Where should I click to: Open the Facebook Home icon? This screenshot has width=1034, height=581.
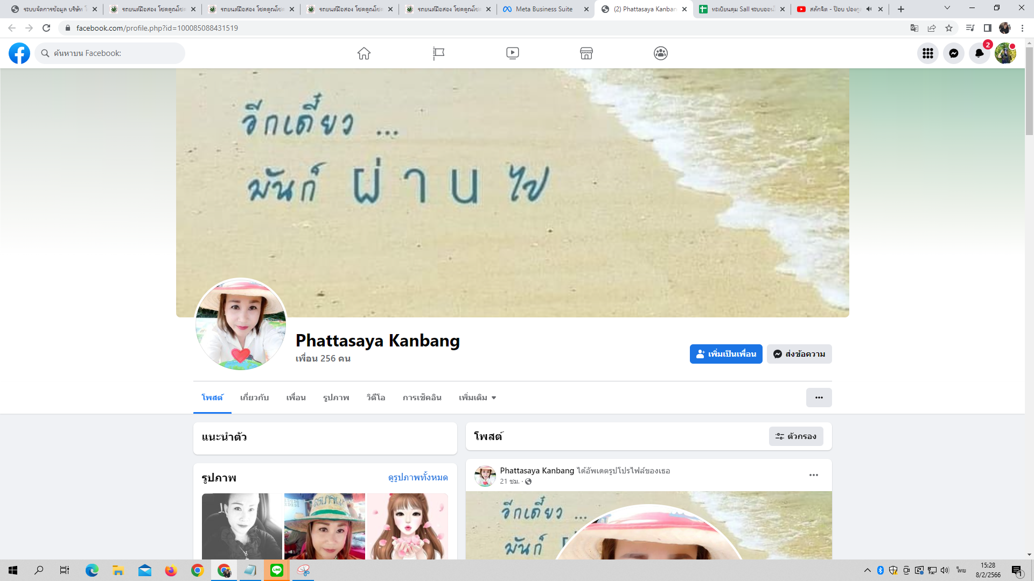364,53
